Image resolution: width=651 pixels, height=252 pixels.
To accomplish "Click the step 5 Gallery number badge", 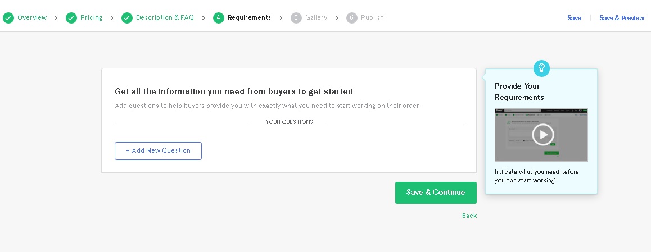I will click(x=296, y=18).
